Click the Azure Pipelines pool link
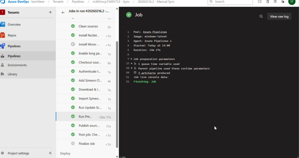This screenshot has height=158, width=300. click(155, 32)
